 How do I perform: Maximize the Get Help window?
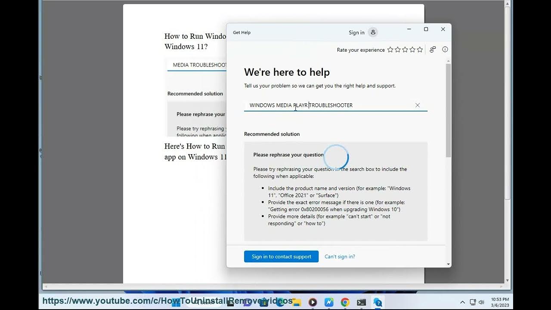pyautogui.click(x=426, y=29)
